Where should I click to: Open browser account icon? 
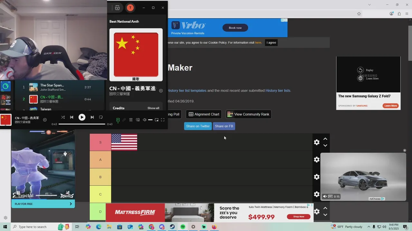point(391,13)
